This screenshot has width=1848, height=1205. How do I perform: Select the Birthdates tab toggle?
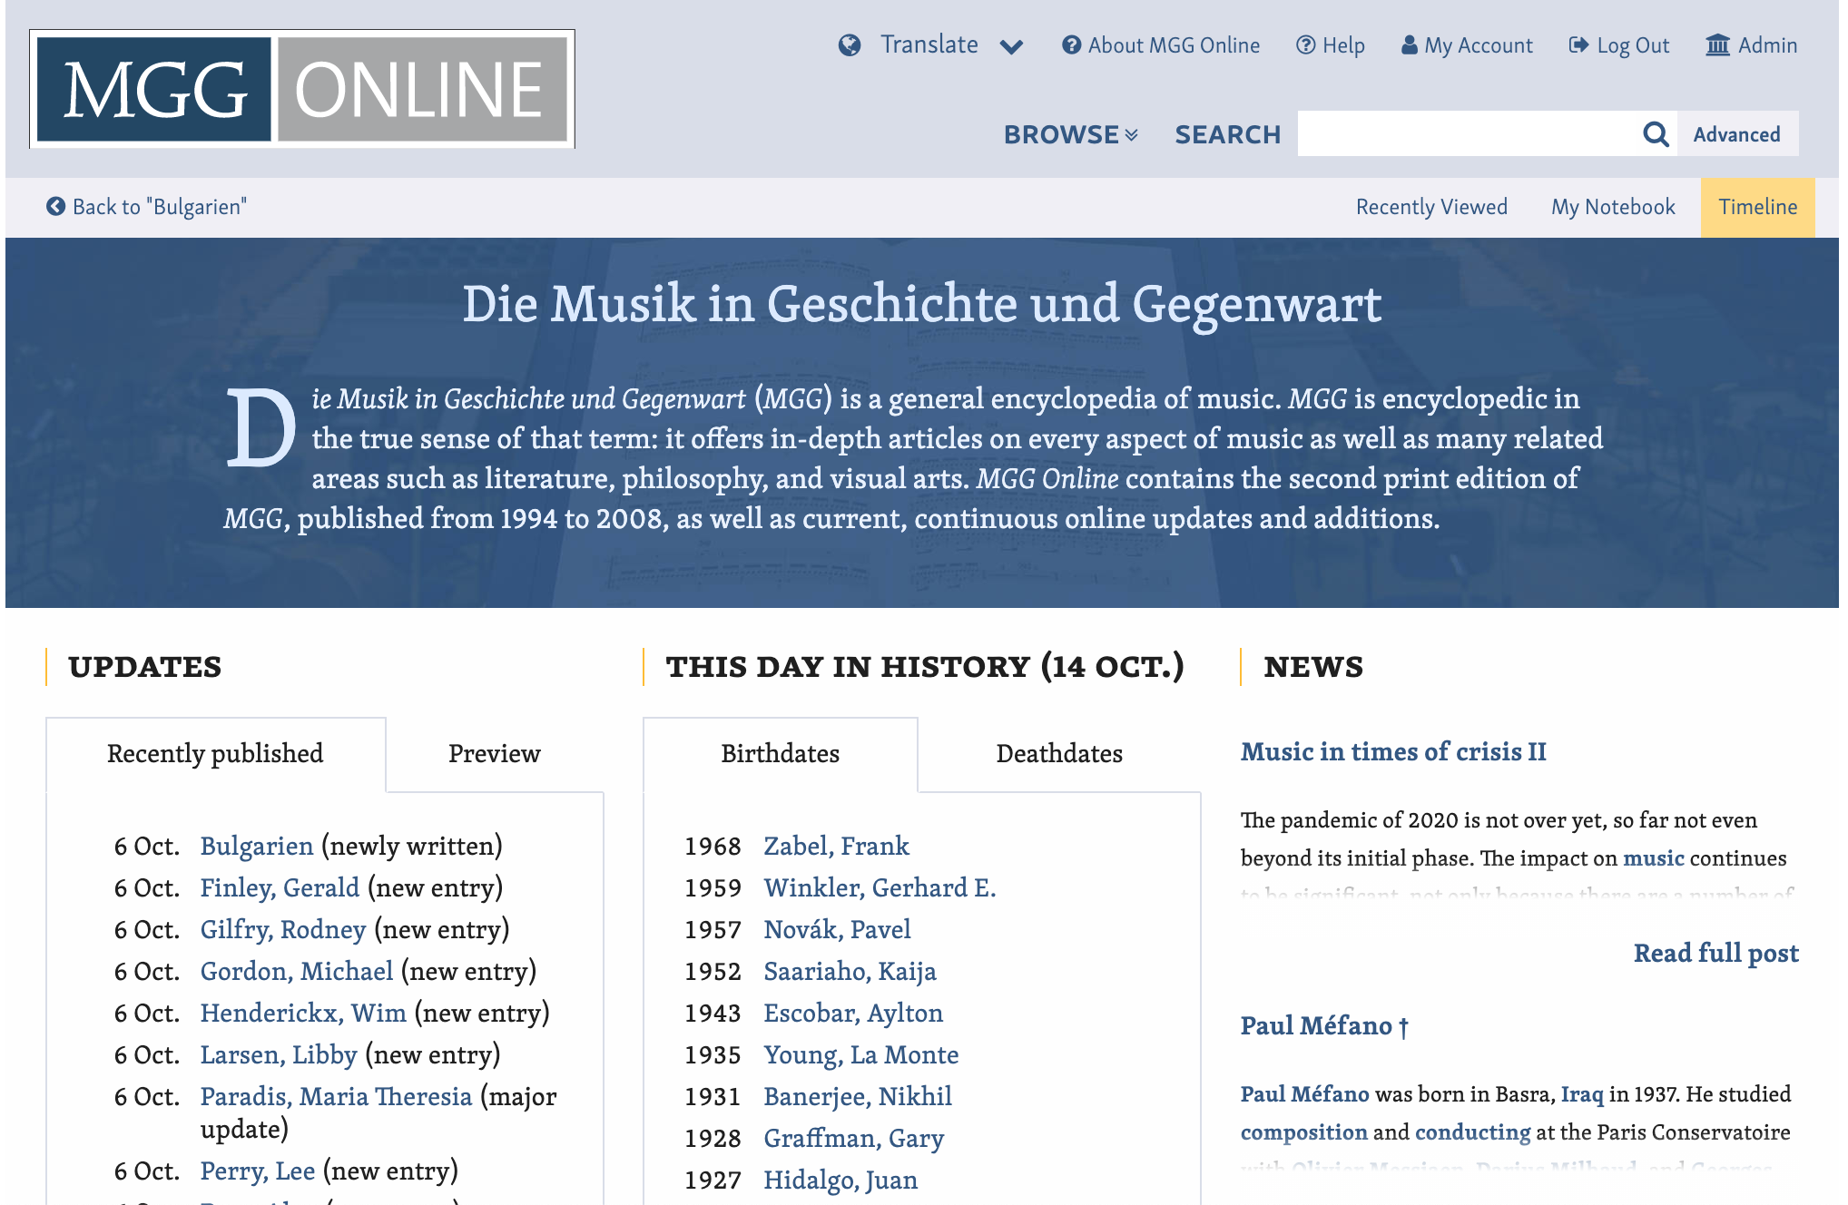click(x=781, y=752)
